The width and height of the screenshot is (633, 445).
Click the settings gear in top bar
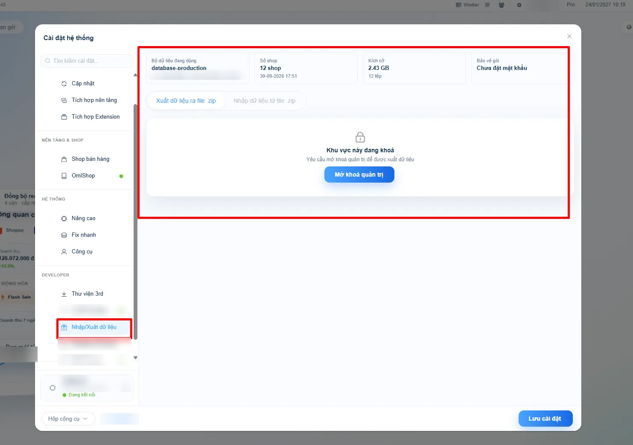[519, 5]
